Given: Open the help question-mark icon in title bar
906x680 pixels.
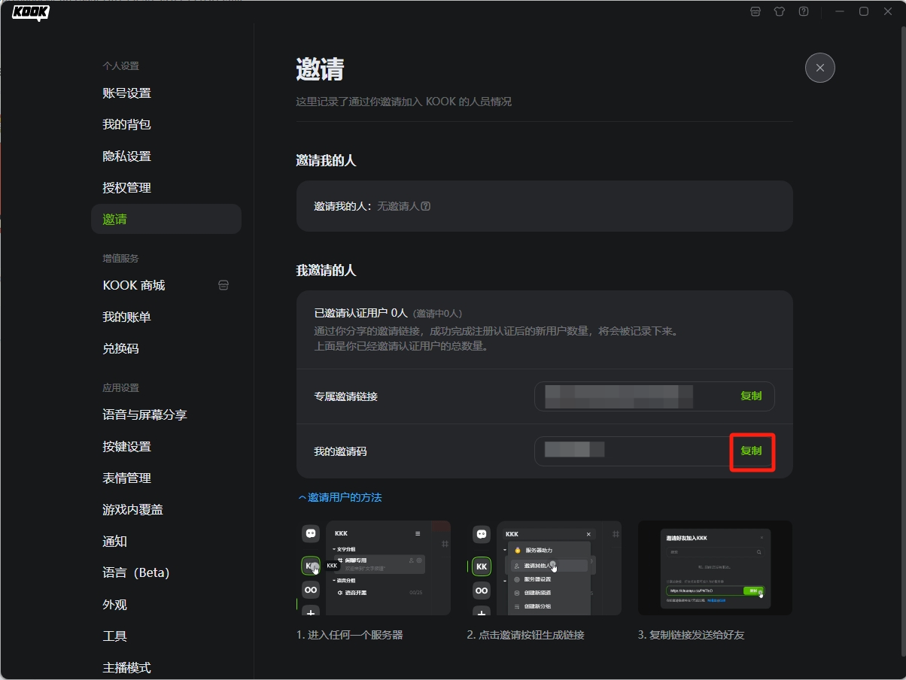Looking at the screenshot, I should tap(804, 11).
